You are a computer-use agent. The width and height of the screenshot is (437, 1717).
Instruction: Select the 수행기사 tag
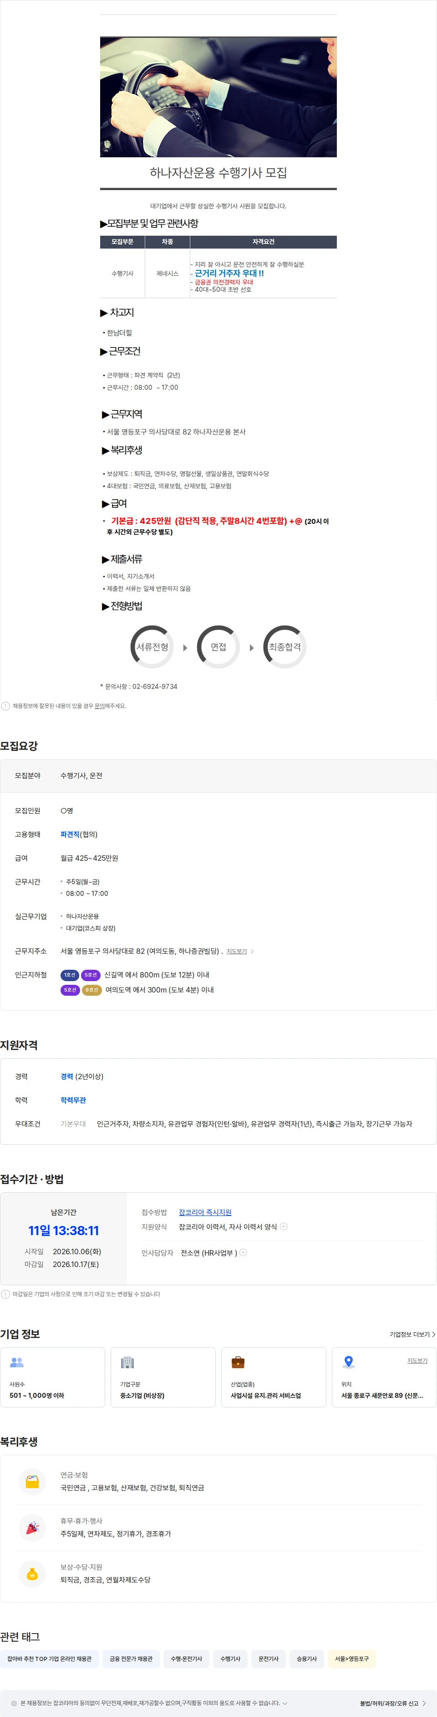230,1659
